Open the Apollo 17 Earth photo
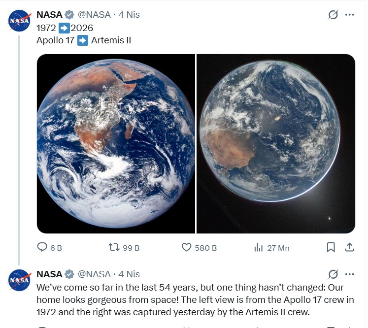This screenshot has width=368, height=328. tap(116, 143)
